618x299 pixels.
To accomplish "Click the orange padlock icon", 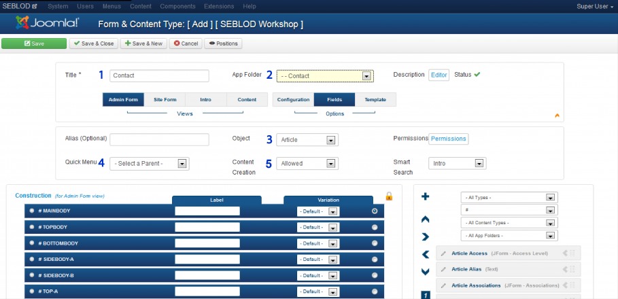I will click(x=389, y=196).
